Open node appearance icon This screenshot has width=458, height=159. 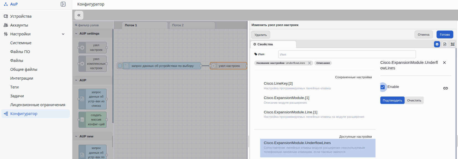[452, 44]
